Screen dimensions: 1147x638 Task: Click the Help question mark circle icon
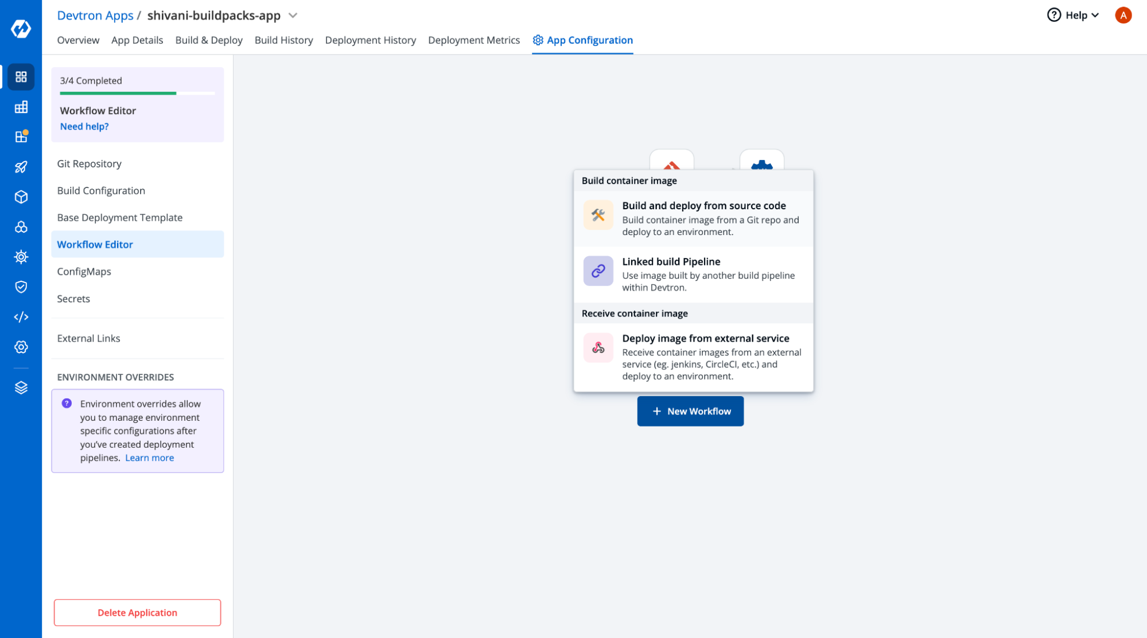pos(1054,15)
